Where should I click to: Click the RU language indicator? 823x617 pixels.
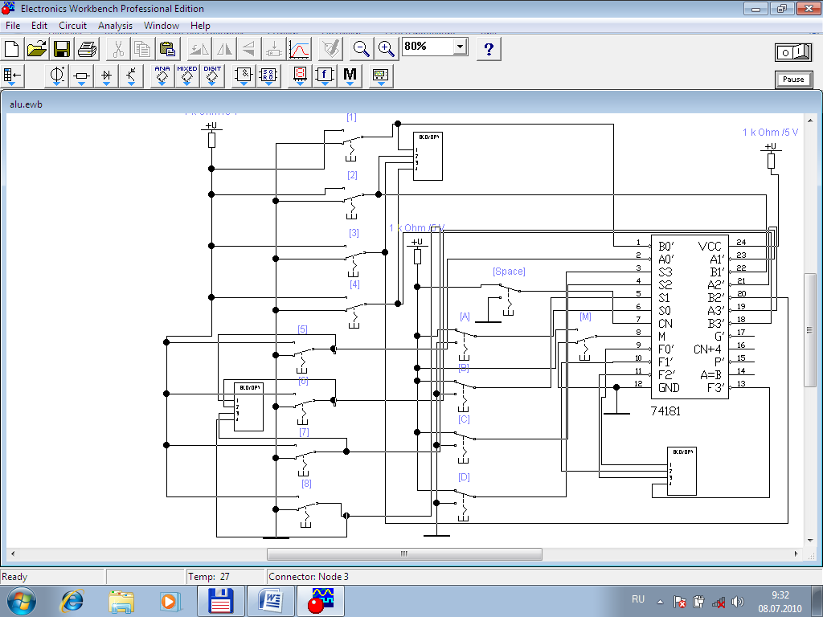point(637,599)
